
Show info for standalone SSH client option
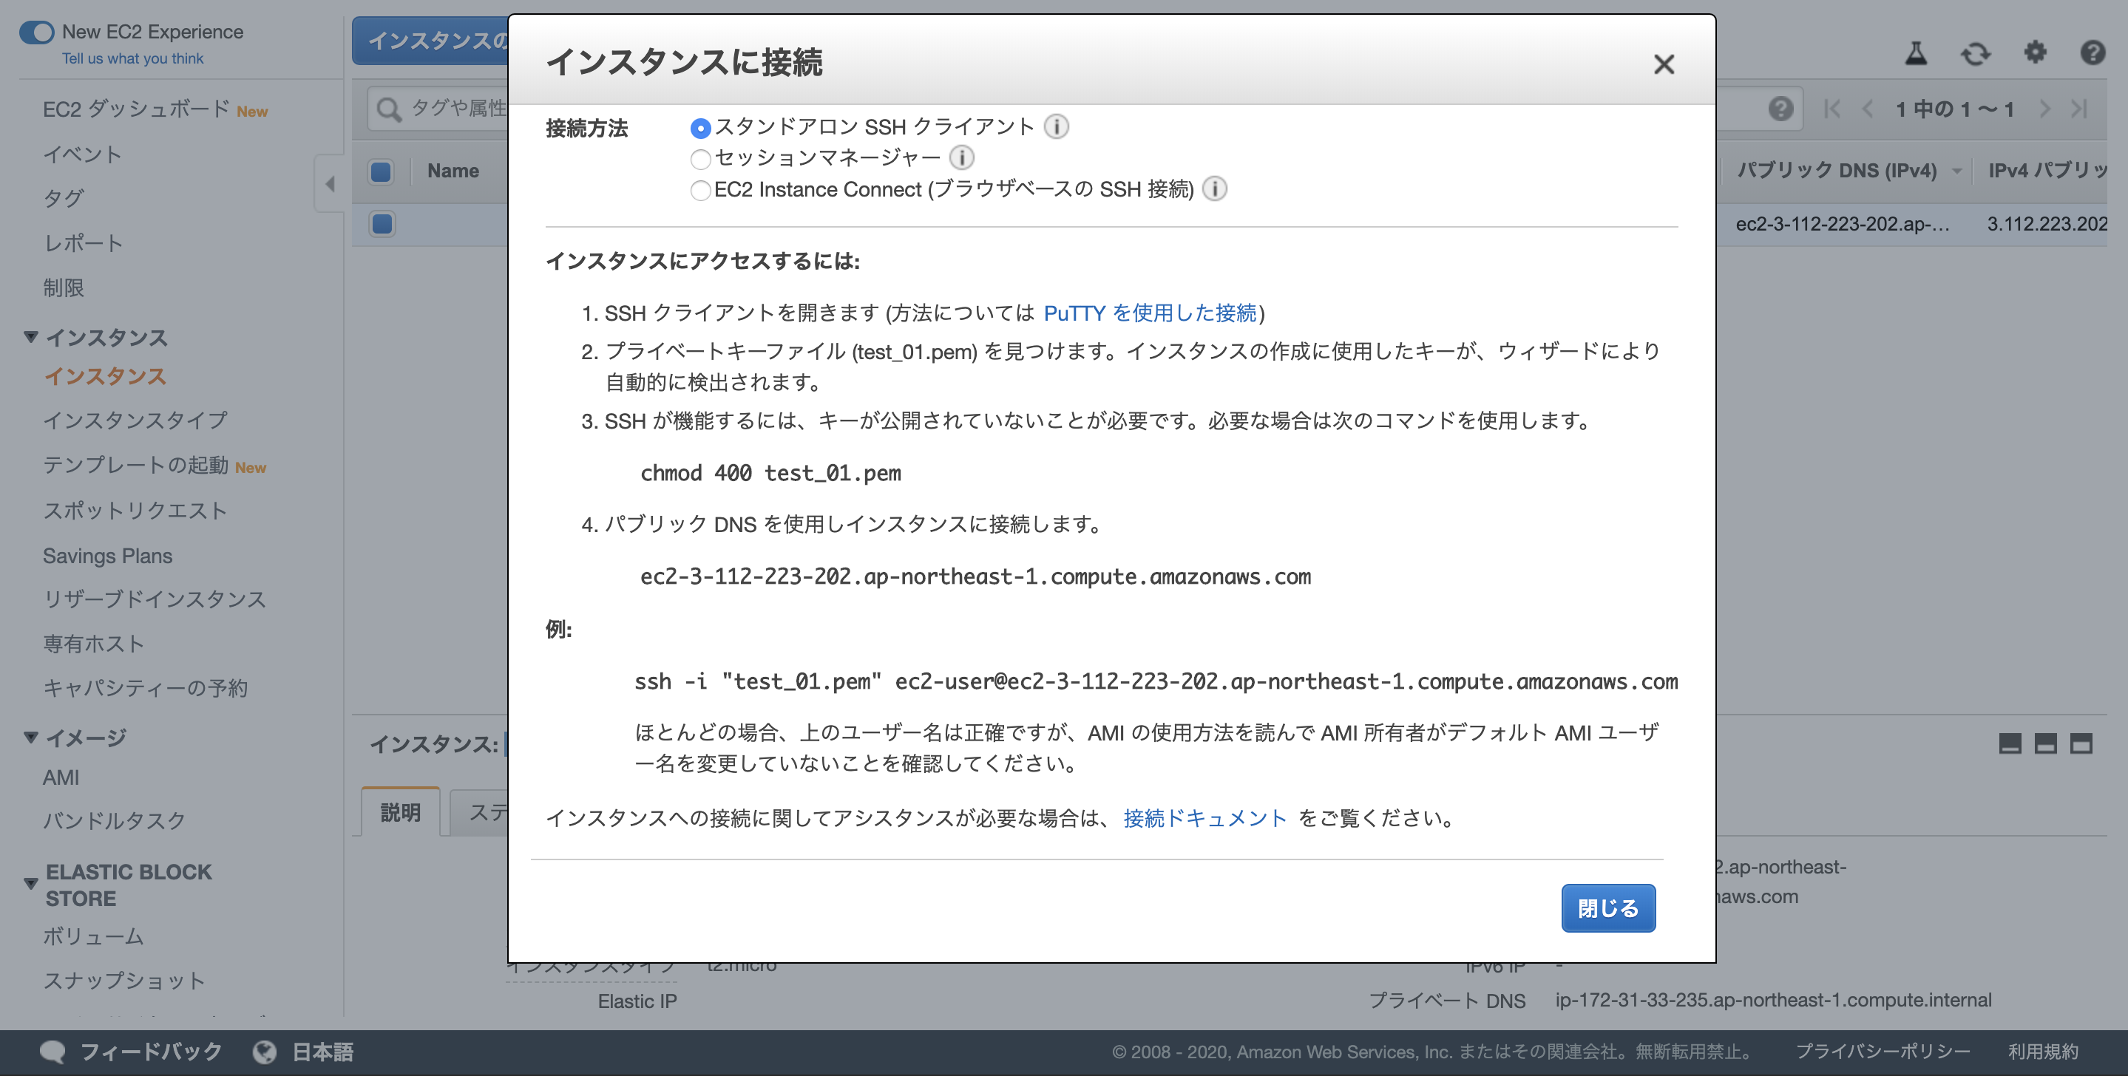tap(1056, 126)
